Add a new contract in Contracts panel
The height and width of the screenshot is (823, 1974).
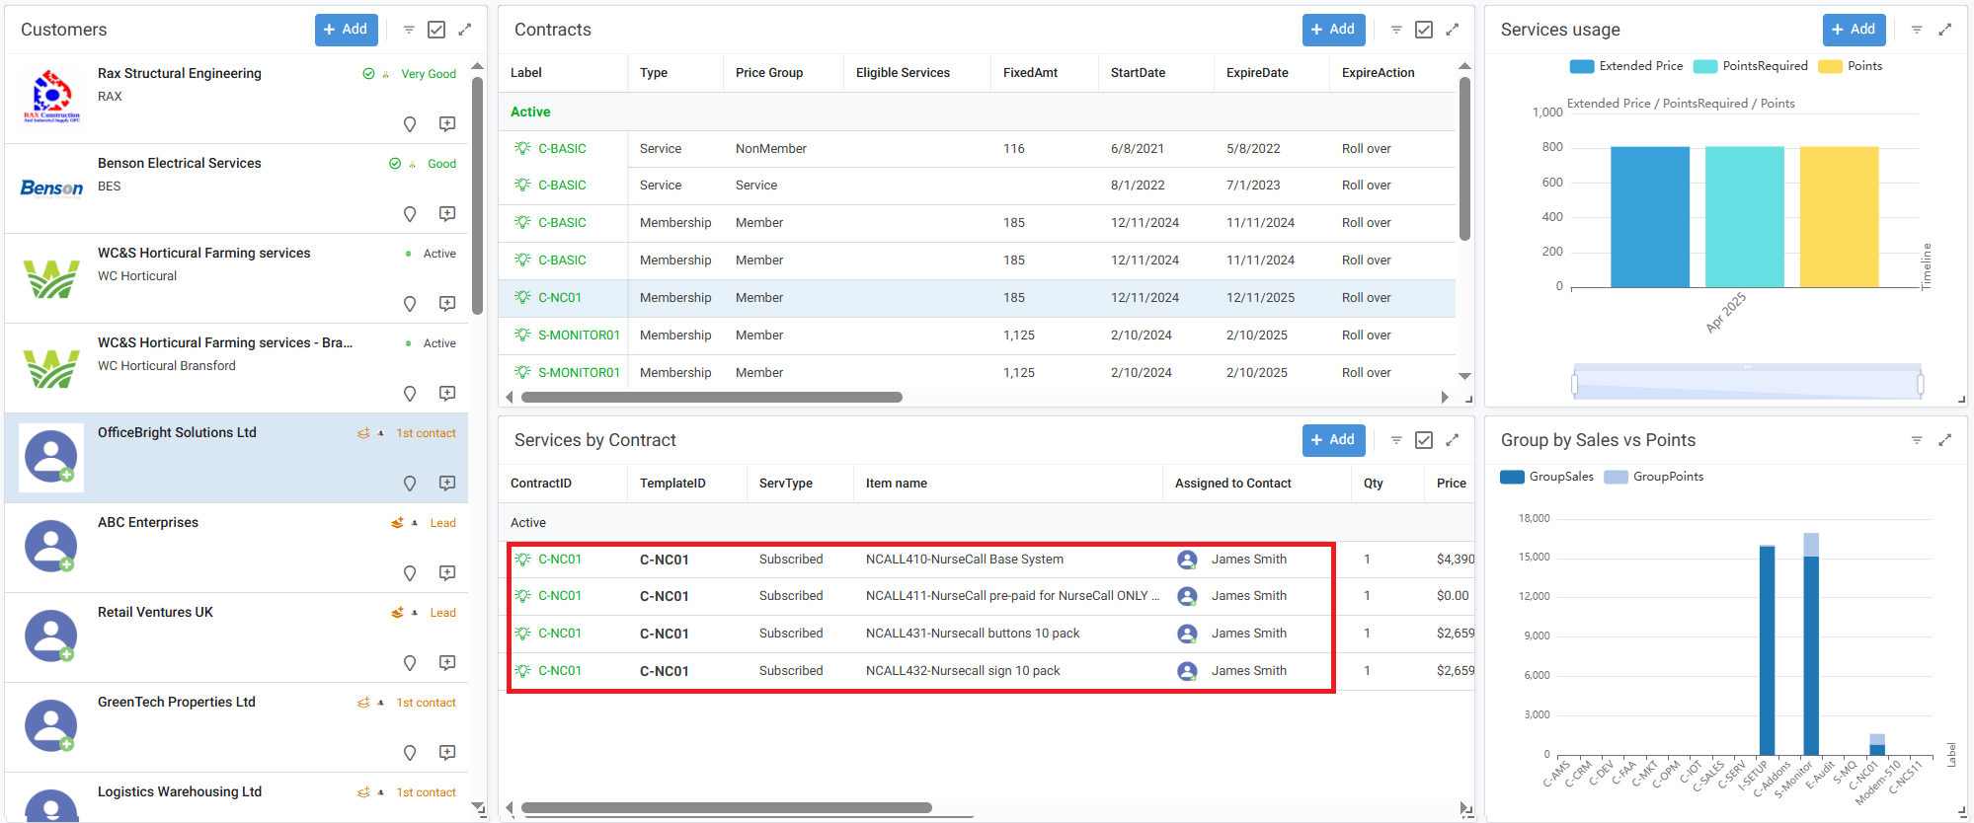tap(1333, 30)
